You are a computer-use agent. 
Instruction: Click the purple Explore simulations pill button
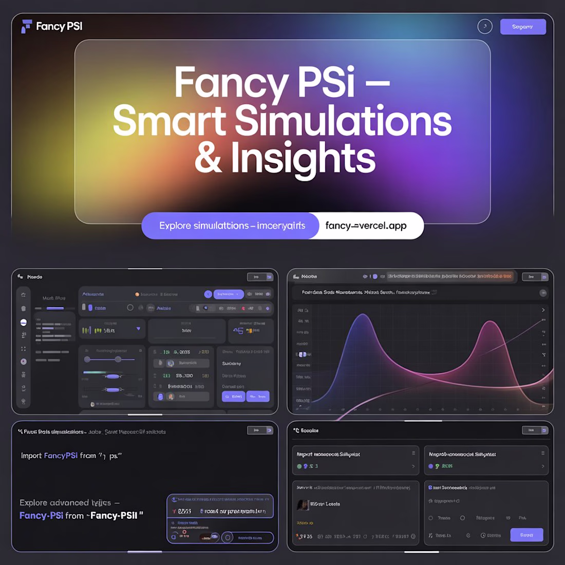pyautogui.click(x=231, y=225)
